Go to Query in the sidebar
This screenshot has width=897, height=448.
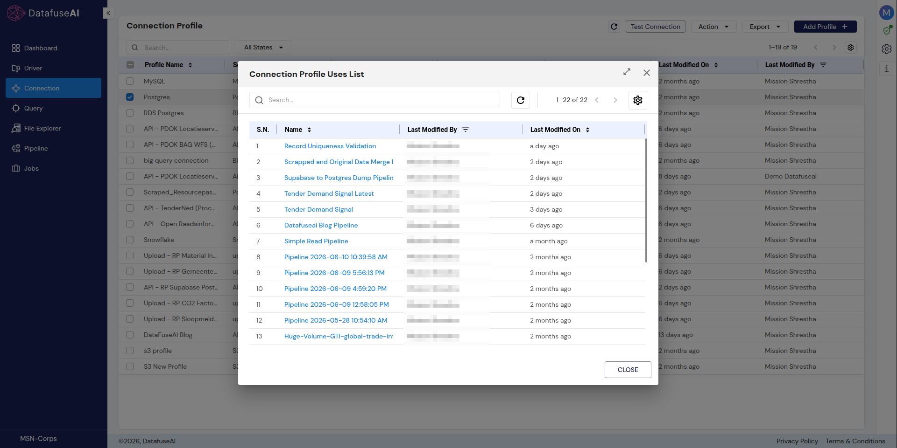point(53,108)
